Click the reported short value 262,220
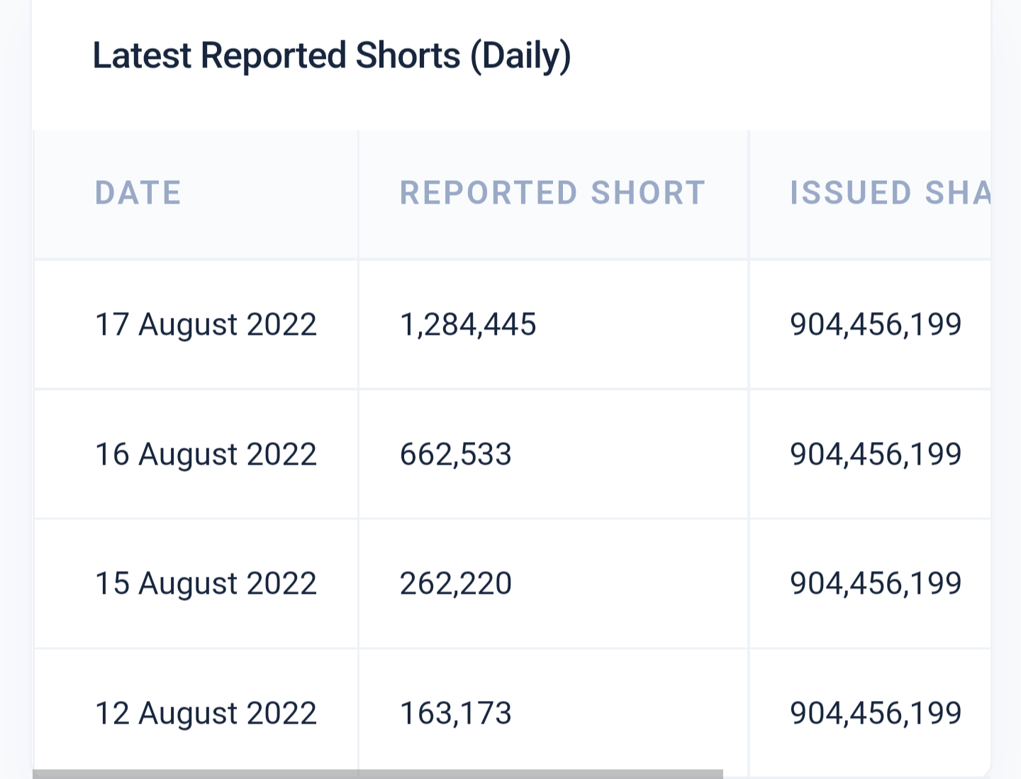This screenshot has height=779, width=1021. pos(456,584)
